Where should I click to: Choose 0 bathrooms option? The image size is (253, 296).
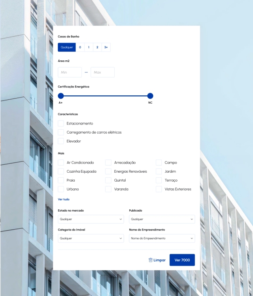tap(80, 47)
